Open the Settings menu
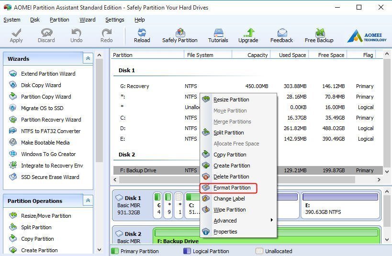Screen dimensions: 392x256 point(115,20)
